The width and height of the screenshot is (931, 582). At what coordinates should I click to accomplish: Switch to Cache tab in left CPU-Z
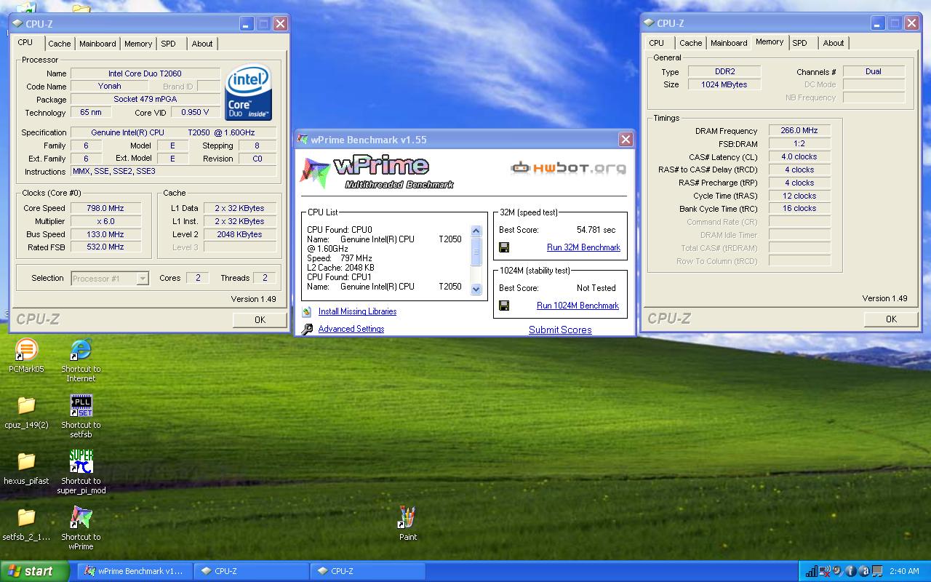point(60,44)
